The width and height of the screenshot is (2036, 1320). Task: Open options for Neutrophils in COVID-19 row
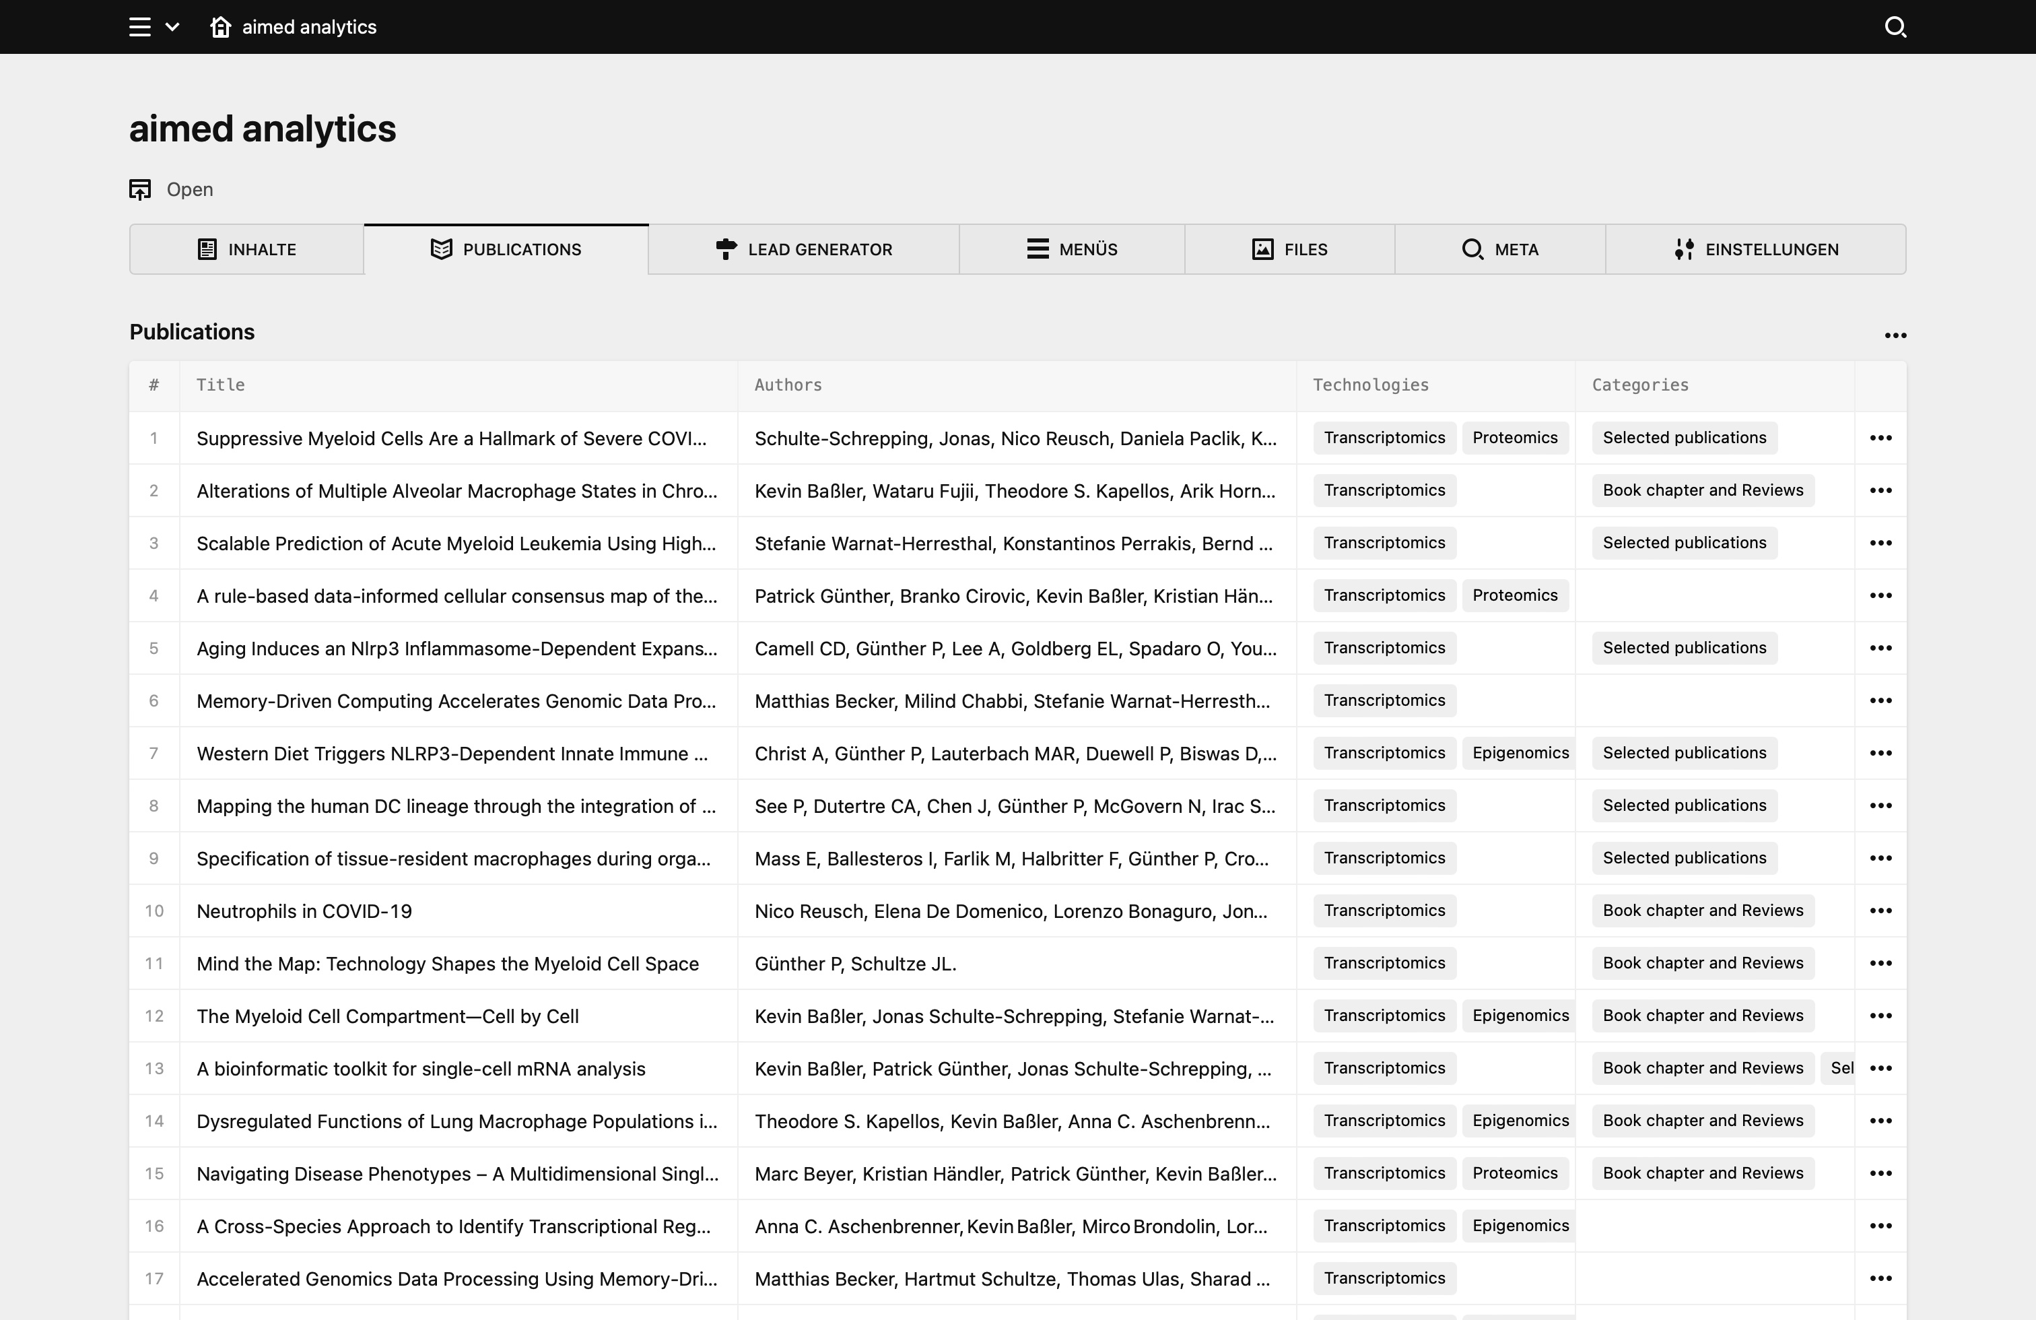(x=1880, y=911)
